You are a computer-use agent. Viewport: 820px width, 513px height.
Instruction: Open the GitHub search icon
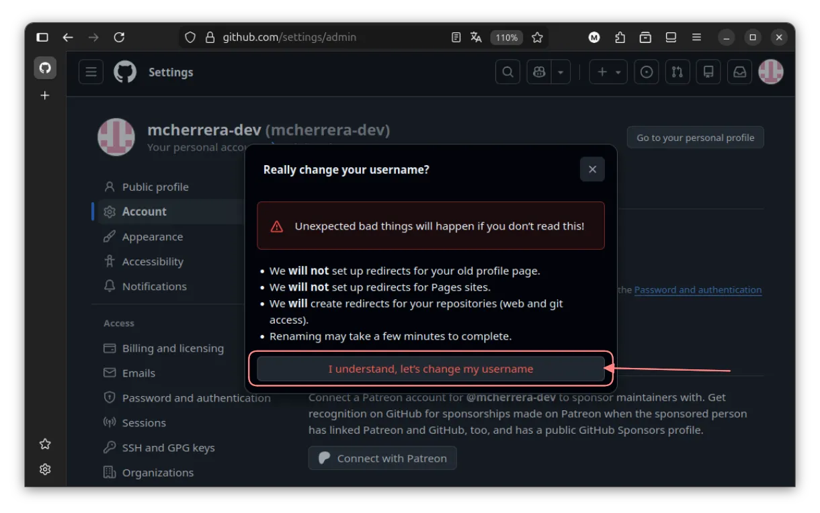click(x=507, y=72)
